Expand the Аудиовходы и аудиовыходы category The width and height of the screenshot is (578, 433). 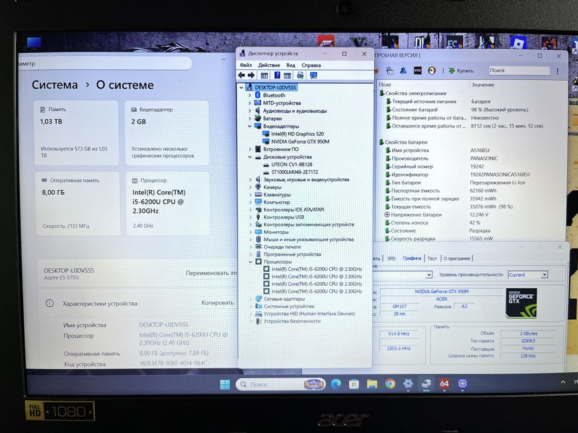coord(250,111)
